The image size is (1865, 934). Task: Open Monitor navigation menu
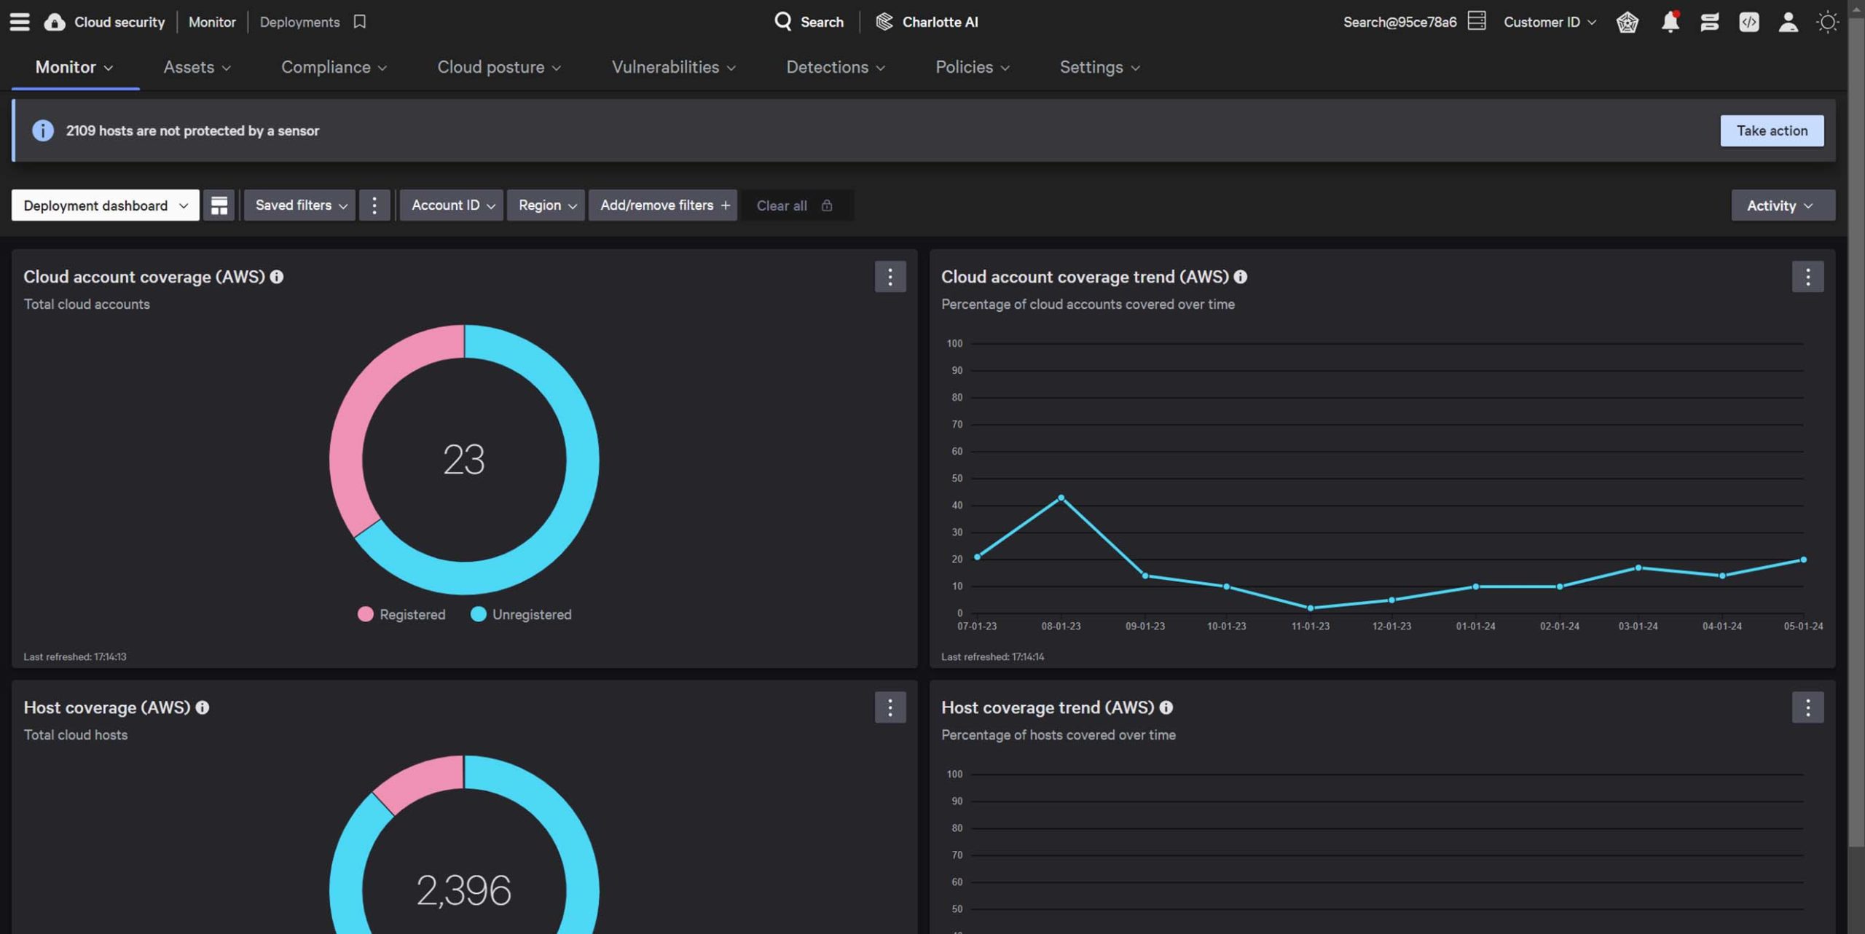pos(74,67)
